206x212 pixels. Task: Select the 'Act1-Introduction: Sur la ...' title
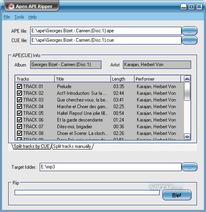82,93
